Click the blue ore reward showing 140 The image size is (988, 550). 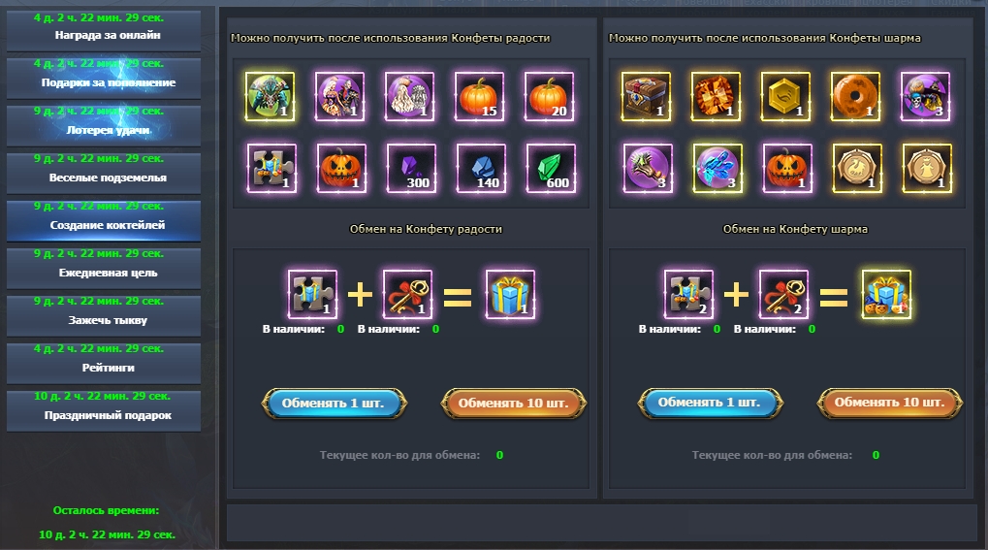click(481, 169)
